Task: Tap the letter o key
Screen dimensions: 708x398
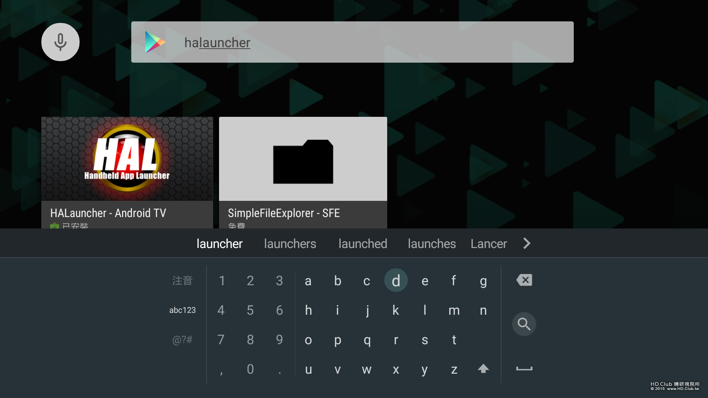Action: click(x=308, y=340)
